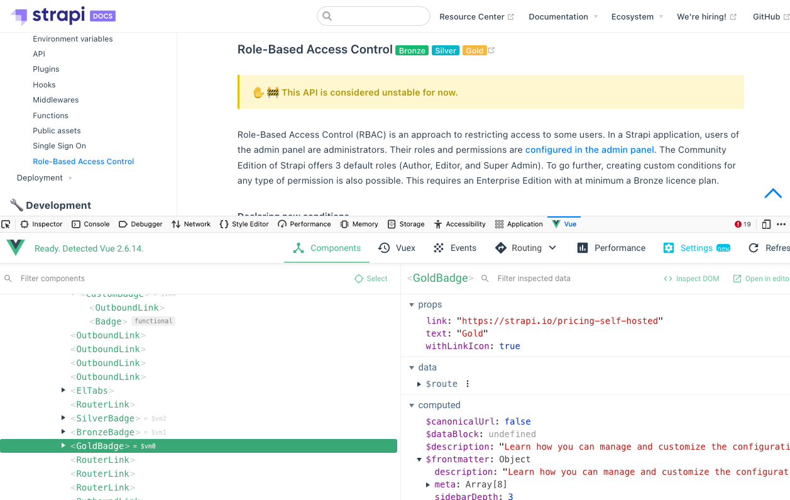The image size is (790, 500).
Task: Expand the BronzeBadge component node
Action: pyautogui.click(x=63, y=432)
